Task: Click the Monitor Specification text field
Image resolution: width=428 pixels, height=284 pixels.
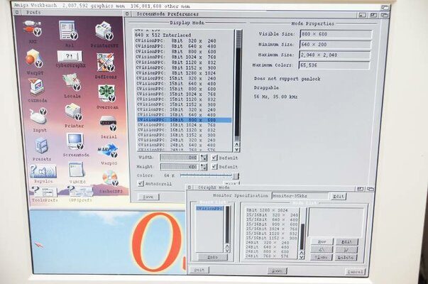Action: 300,197
